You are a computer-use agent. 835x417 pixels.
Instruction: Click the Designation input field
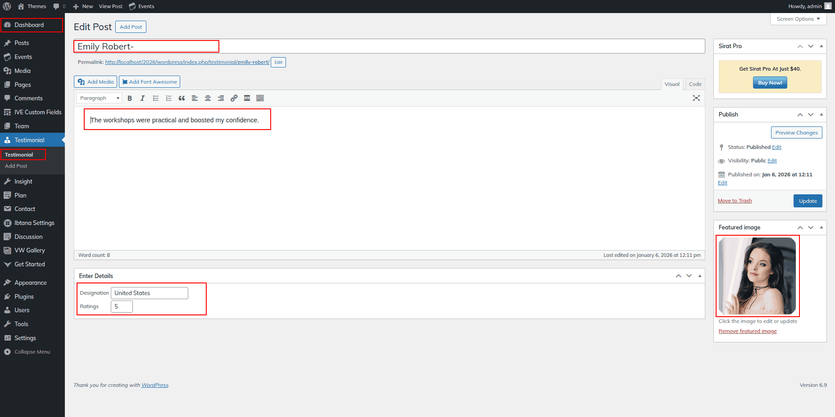point(149,293)
